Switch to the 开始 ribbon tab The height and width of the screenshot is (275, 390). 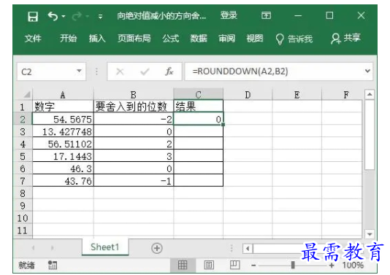click(68, 39)
